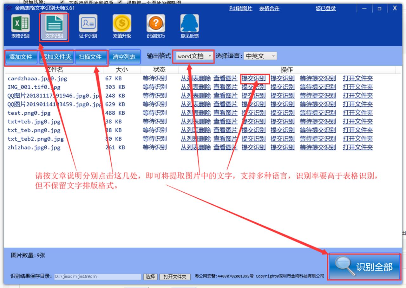This screenshot has width=406, height=288.
Task: Open the 输出格式 output format dropdown
Action: [x=193, y=55]
